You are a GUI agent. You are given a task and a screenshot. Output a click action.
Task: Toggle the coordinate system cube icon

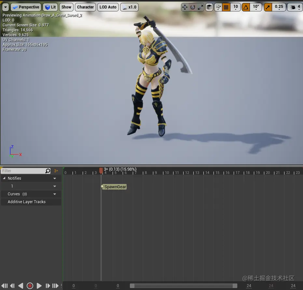pos(209,8)
